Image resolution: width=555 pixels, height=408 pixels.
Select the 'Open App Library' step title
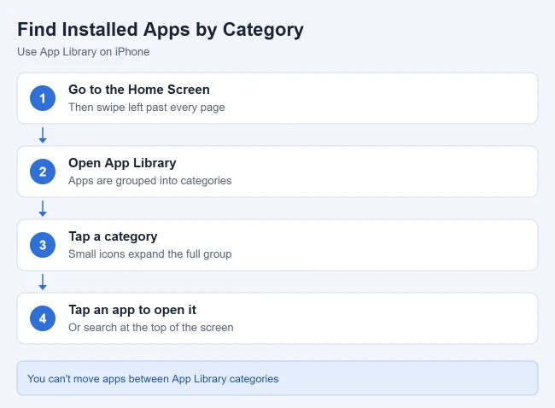(122, 163)
